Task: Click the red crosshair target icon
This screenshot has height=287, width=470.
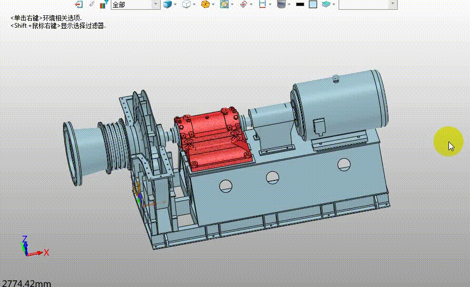Action: 243,4
